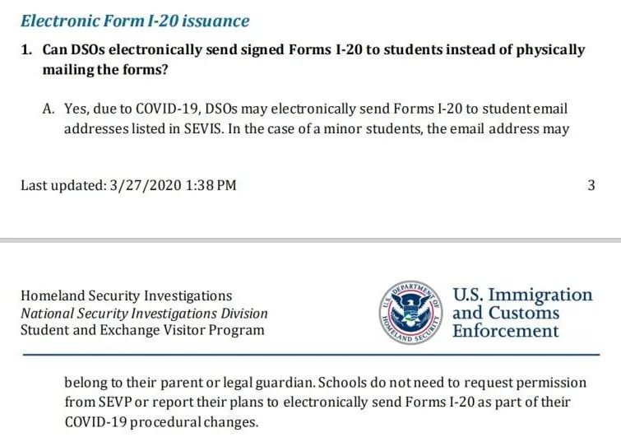Click the 'Yes, due to COVID-19' answer line

pyautogui.click(x=316, y=109)
